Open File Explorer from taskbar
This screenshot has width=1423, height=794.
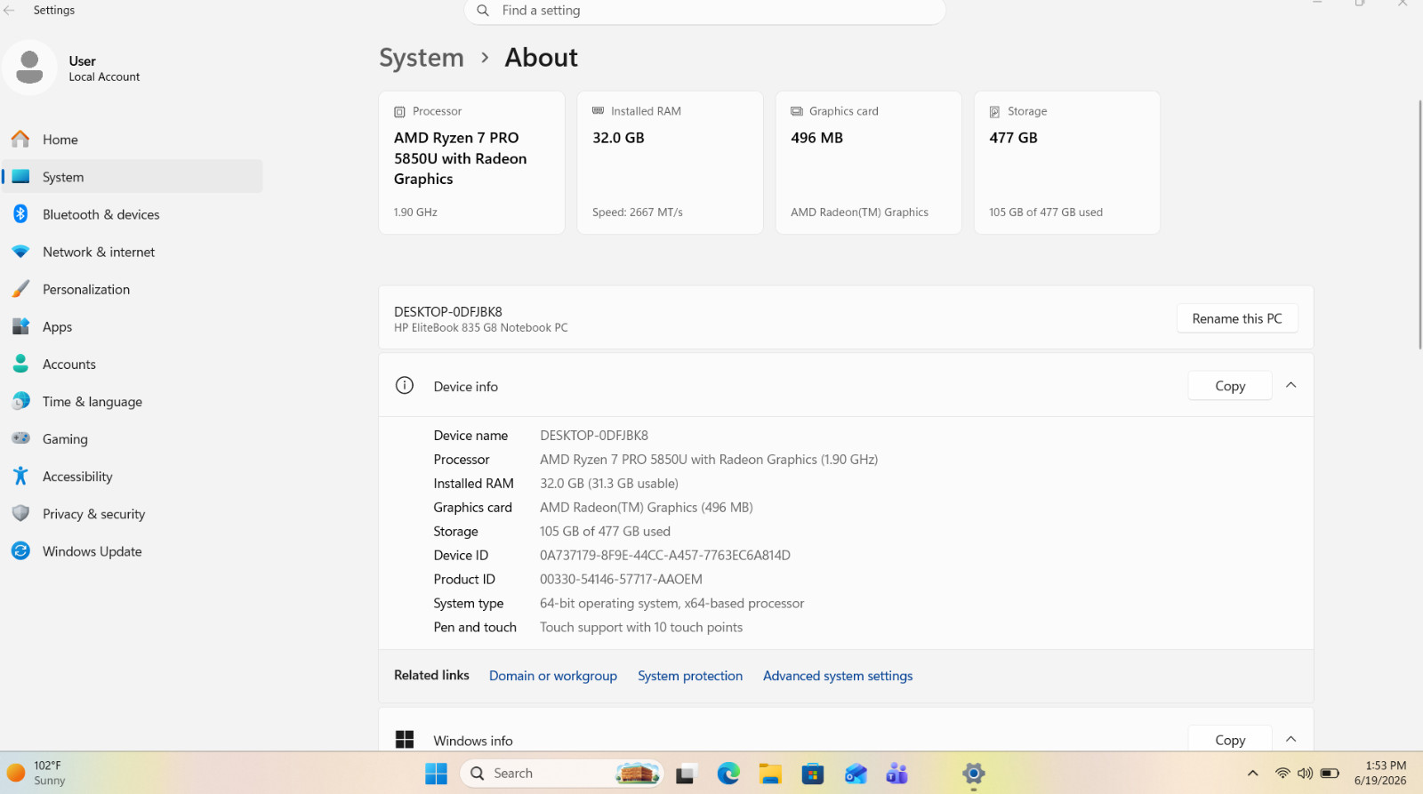pyautogui.click(x=770, y=774)
